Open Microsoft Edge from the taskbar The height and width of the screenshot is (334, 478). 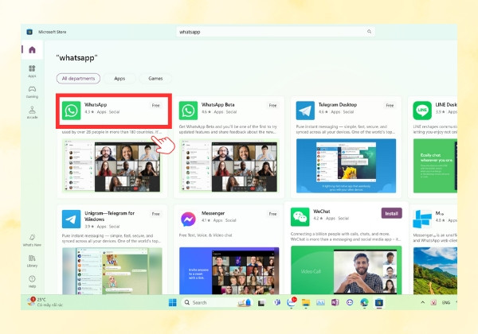coord(364,302)
